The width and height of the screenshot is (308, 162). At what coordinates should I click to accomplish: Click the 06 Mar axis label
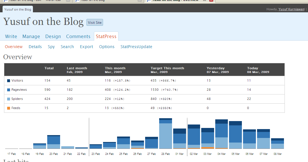tap(250, 154)
